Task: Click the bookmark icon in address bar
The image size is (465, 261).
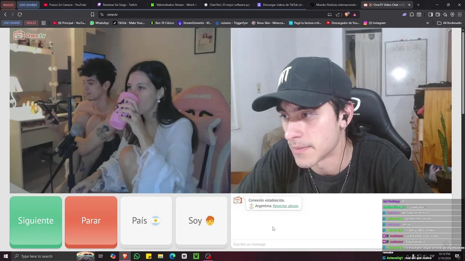Action: pyautogui.click(x=92, y=14)
